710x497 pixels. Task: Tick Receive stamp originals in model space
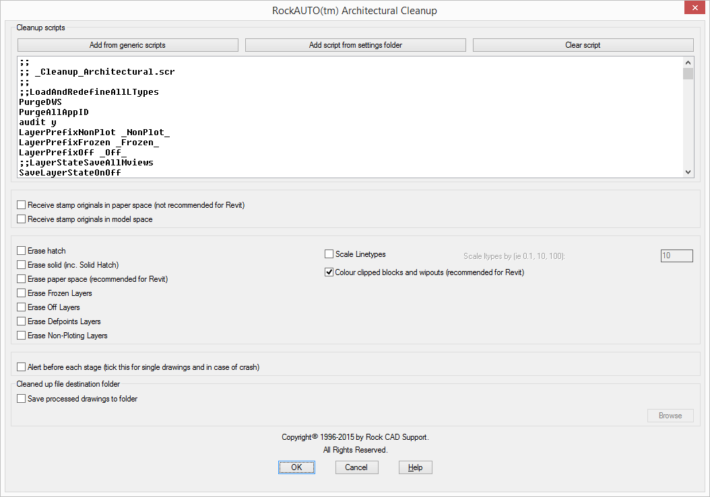point(22,219)
